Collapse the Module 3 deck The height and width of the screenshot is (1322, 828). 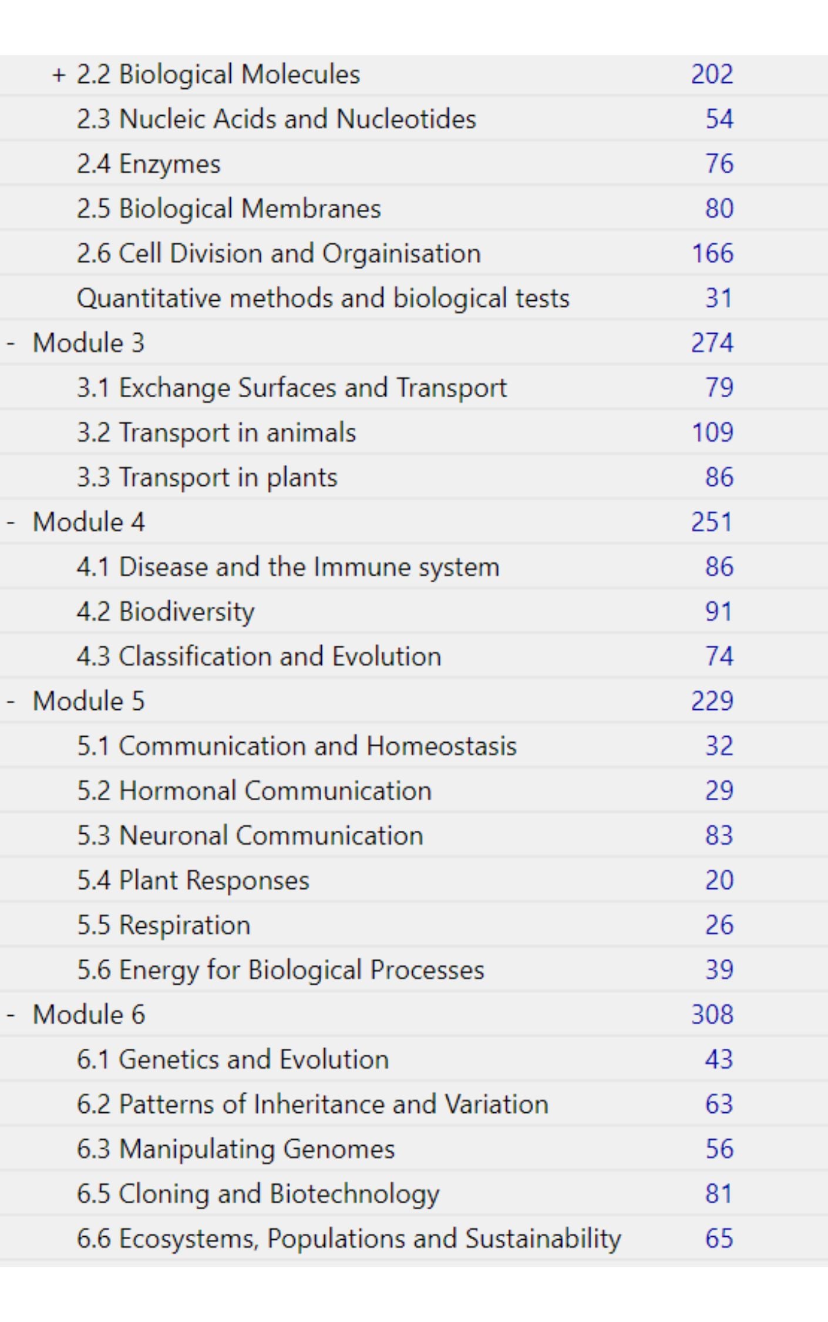click(11, 343)
